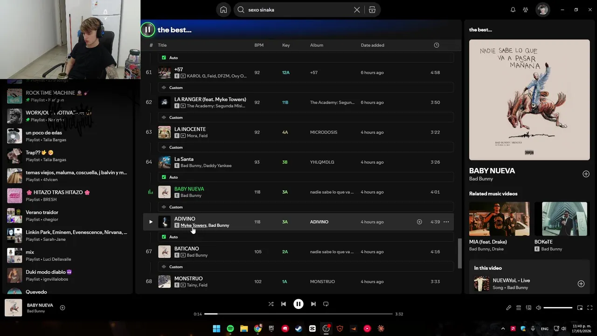Open the Windows Start menu
597x336 pixels.
click(216, 329)
